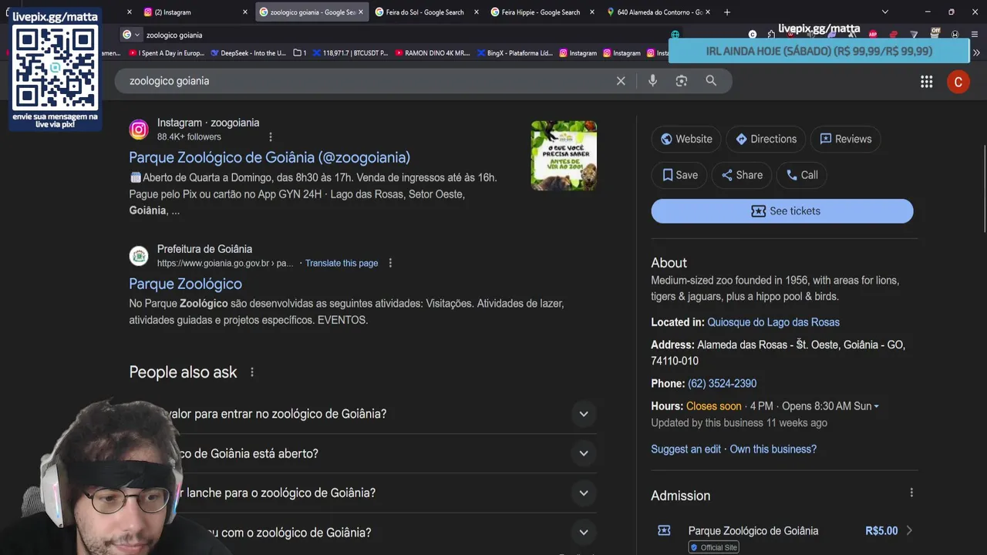The width and height of the screenshot is (987, 555).
Task: Open the Admission section options menu
Action: (911, 493)
